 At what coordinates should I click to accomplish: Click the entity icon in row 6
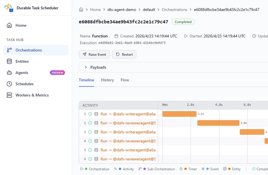96,159
